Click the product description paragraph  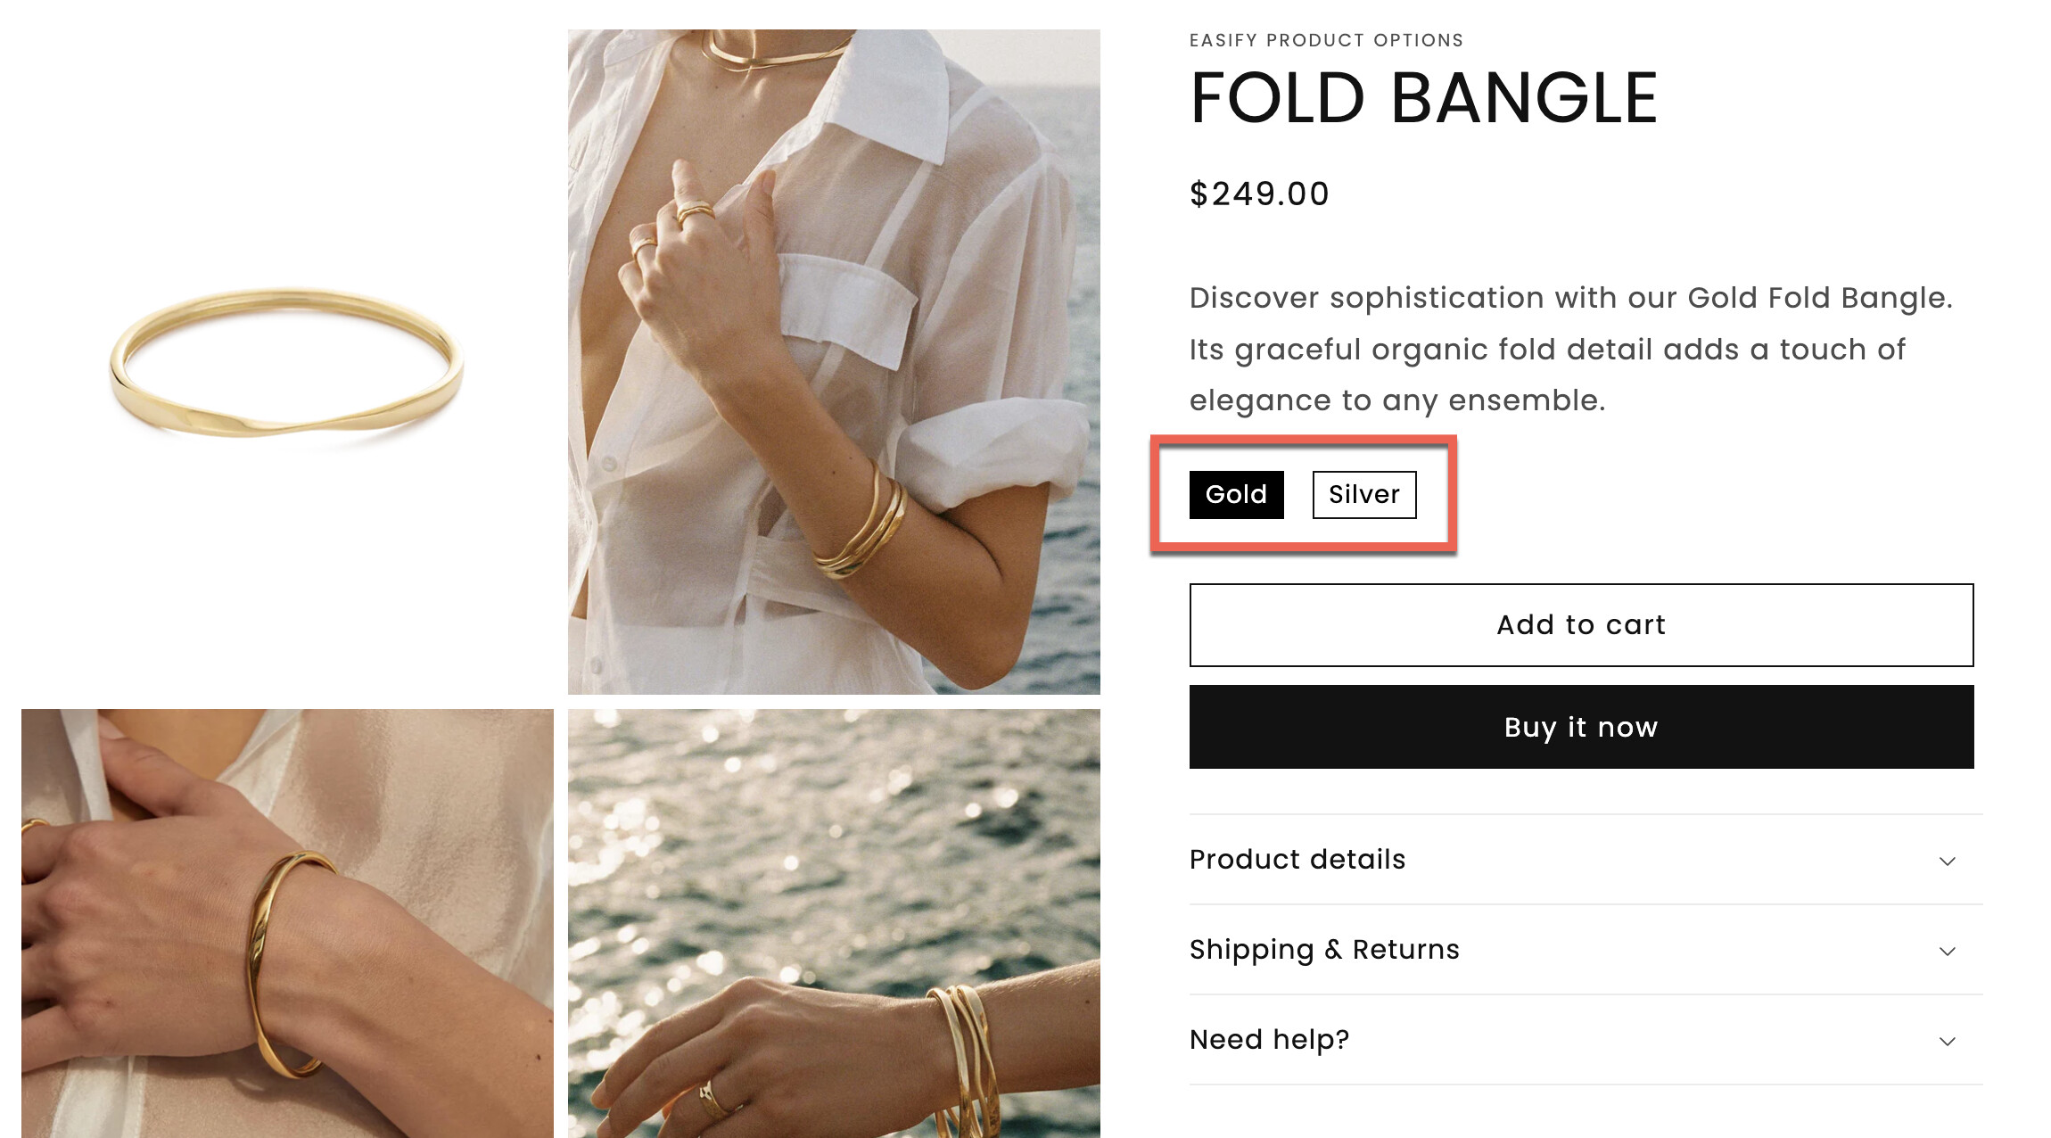point(1569,349)
